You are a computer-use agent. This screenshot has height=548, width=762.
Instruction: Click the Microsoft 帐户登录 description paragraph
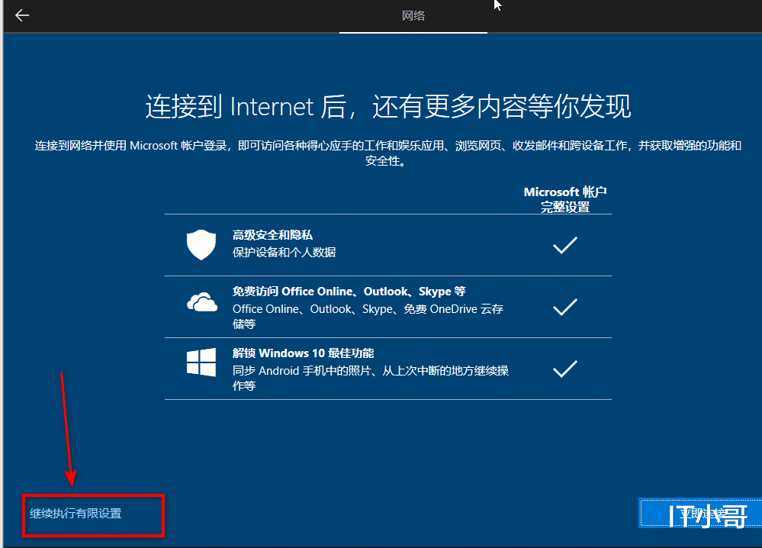(x=387, y=153)
